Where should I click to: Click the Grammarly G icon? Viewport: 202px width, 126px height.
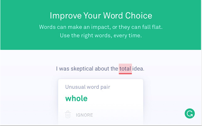(189, 113)
